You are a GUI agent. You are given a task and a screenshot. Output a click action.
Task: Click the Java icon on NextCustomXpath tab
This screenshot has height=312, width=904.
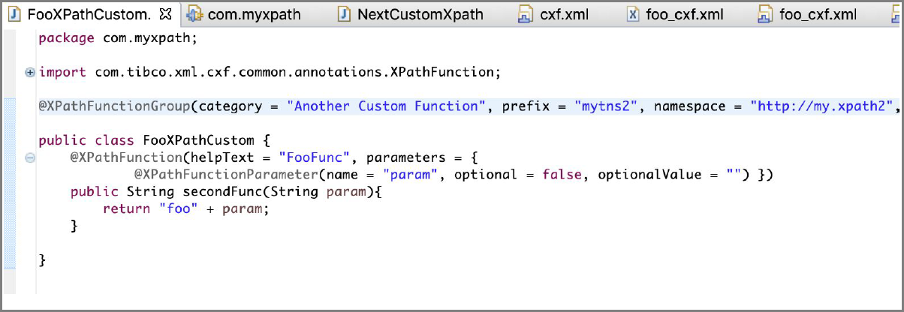pos(345,14)
